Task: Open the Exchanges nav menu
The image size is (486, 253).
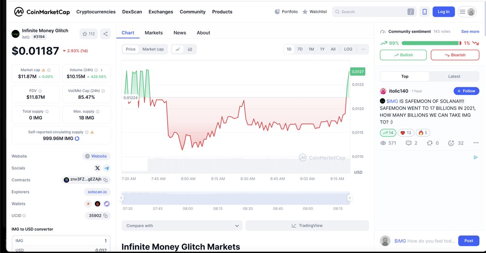Action: tap(161, 12)
